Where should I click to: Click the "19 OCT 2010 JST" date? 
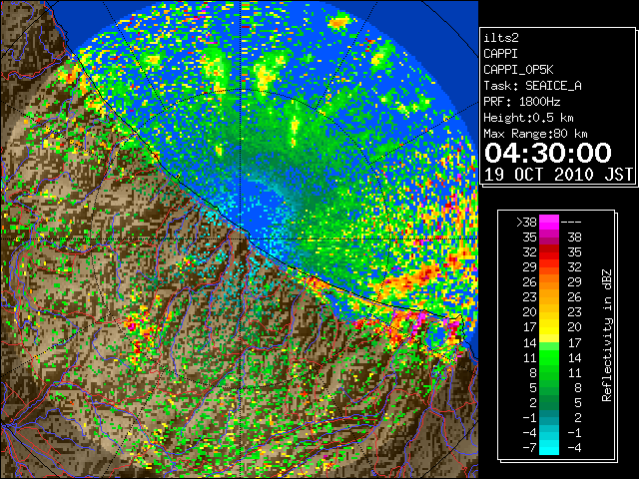(558, 175)
